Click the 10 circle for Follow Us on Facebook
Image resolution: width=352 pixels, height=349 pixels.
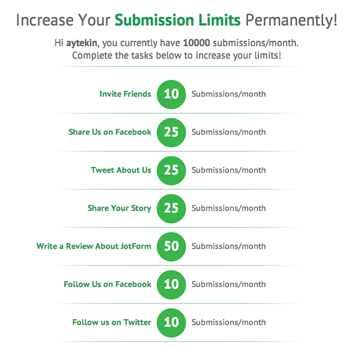coord(171,284)
